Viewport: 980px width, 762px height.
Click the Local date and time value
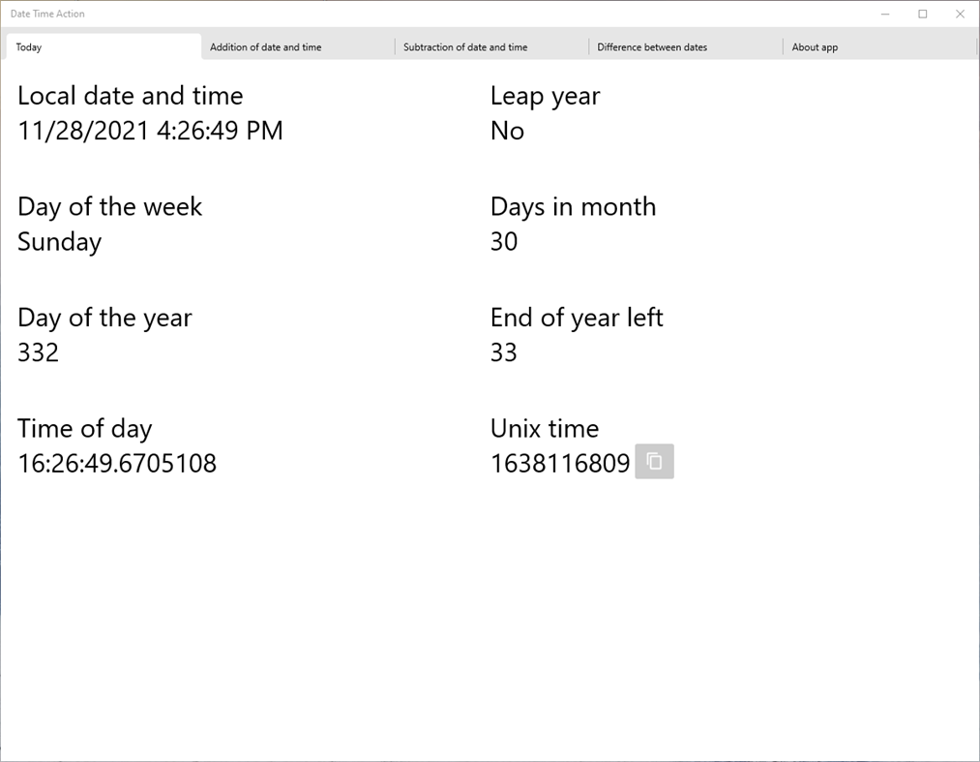click(x=149, y=131)
